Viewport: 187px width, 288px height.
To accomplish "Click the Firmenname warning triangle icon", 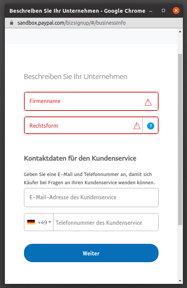I will 148,102.
